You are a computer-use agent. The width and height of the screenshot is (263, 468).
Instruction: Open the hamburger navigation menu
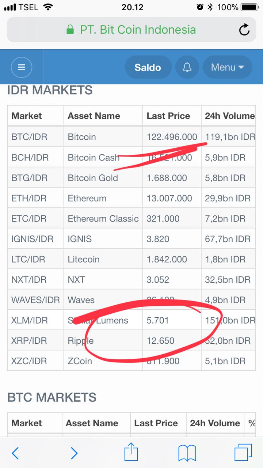(22, 67)
